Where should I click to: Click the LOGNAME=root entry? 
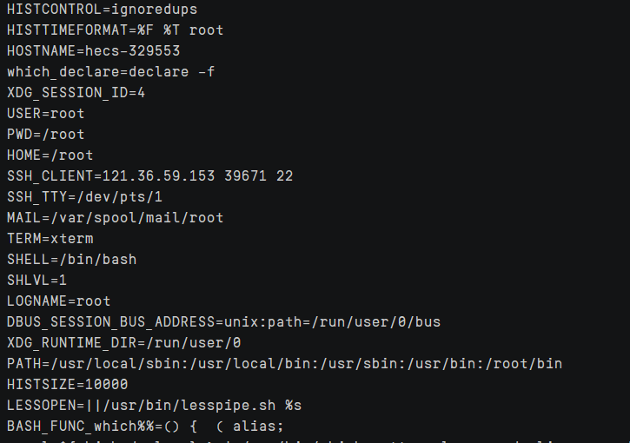(58, 301)
